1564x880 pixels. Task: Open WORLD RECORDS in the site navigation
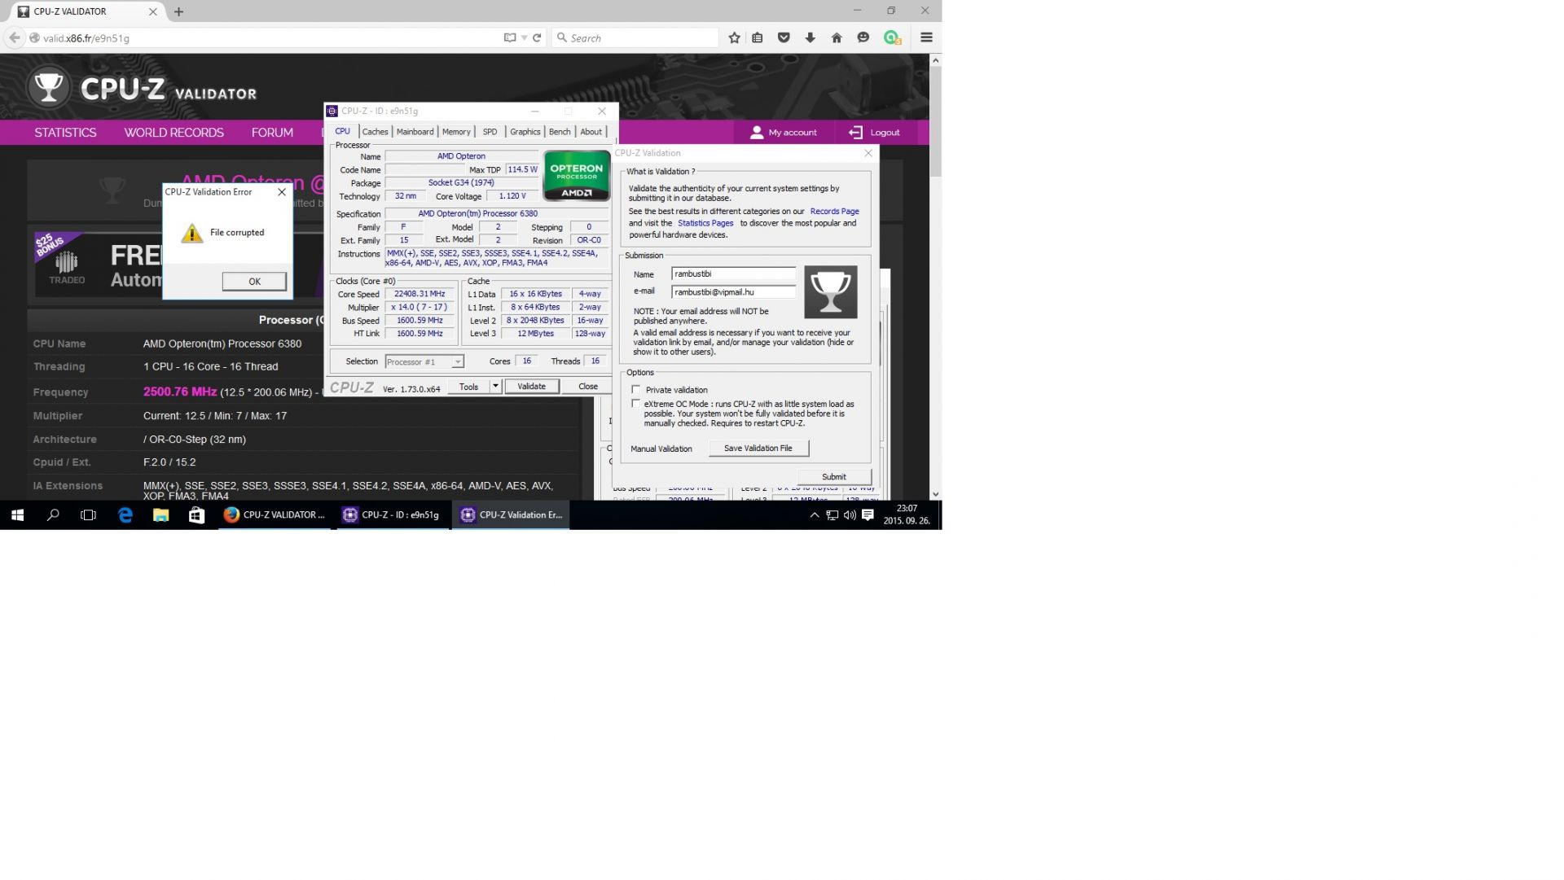[x=174, y=133]
